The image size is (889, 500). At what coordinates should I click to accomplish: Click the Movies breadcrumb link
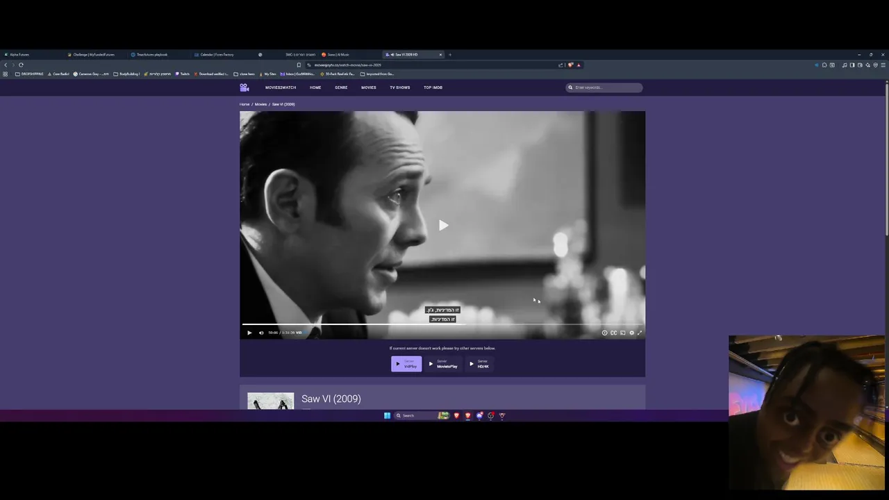[x=260, y=104]
